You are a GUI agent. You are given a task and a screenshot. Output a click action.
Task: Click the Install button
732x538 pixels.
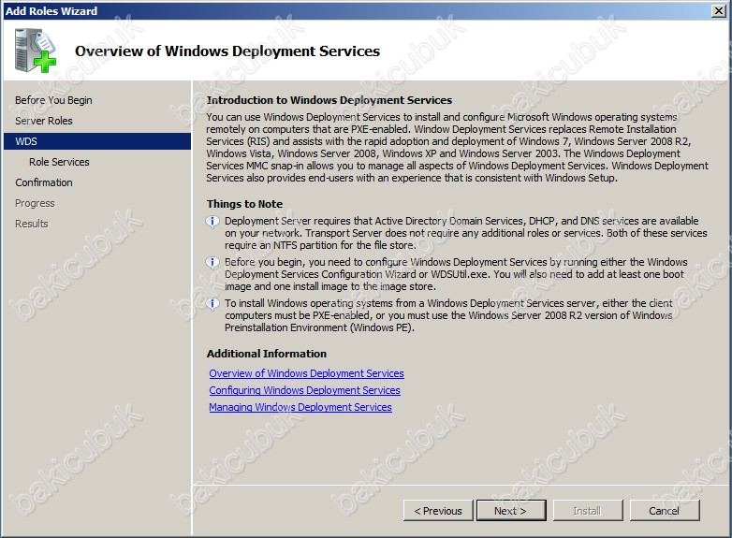(x=587, y=511)
